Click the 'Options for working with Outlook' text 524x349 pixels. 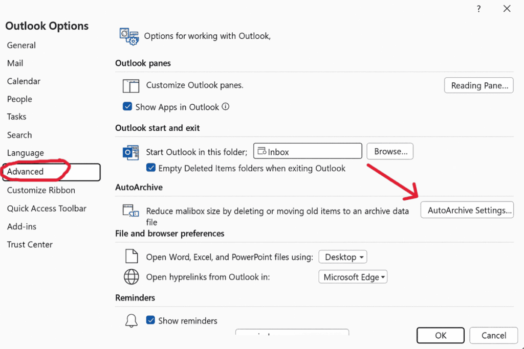point(207,36)
